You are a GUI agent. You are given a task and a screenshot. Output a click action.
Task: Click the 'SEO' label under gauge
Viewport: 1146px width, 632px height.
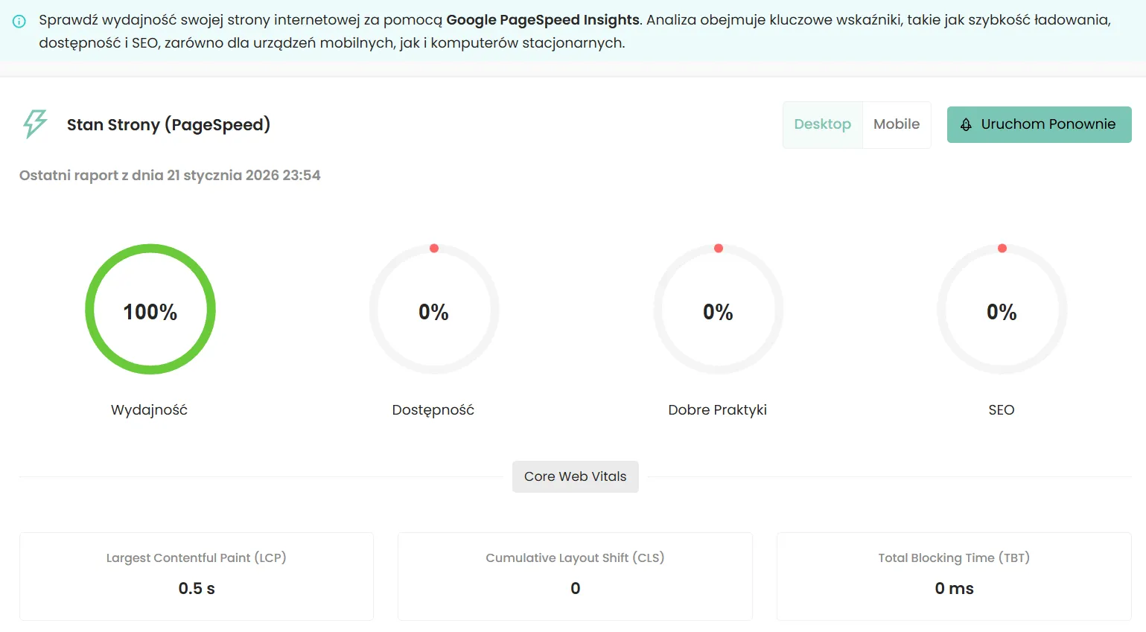point(1002,410)
